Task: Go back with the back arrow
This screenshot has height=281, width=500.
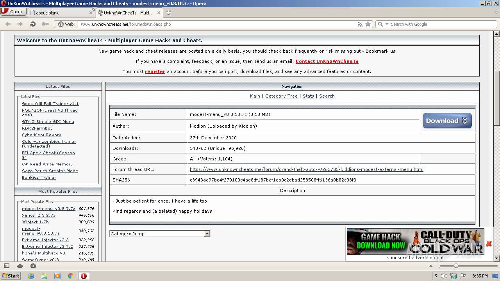Action: point(8,24)
